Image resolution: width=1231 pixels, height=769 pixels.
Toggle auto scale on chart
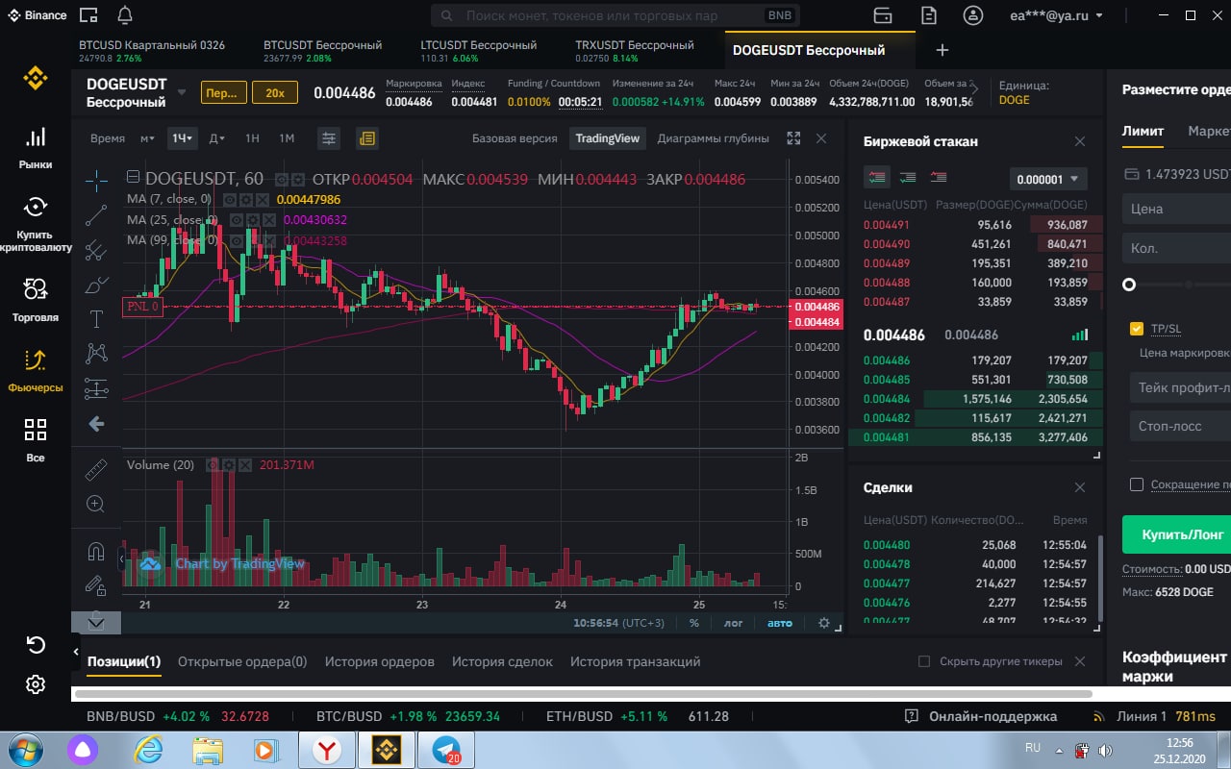coord(780,623)
